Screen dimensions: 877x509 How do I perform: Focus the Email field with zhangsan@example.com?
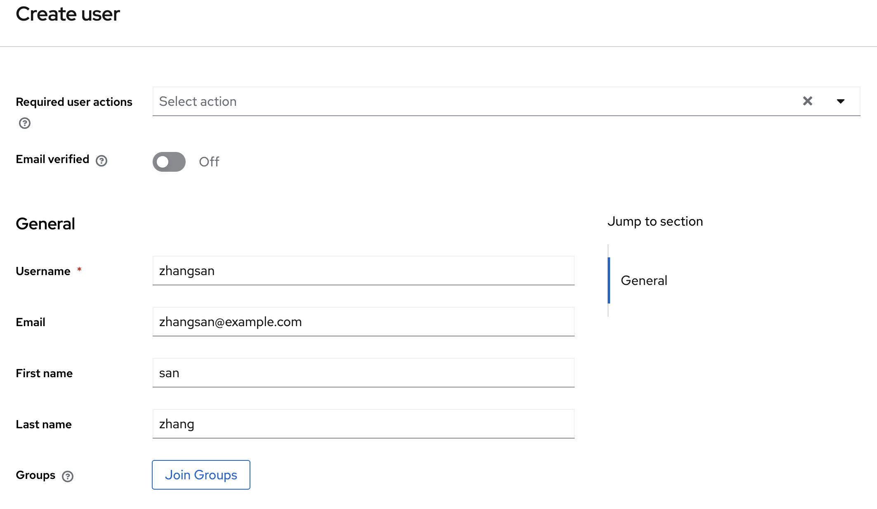point(363,322)
